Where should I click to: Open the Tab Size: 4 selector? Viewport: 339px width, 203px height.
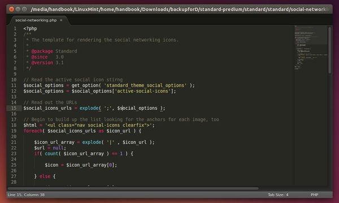point(278,195)
